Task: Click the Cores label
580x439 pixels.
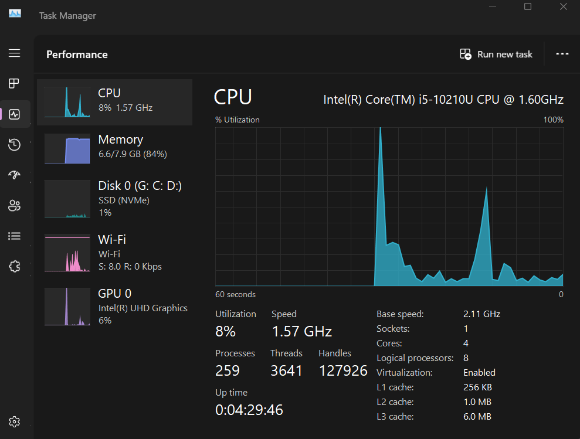Action: coord(389,343)
